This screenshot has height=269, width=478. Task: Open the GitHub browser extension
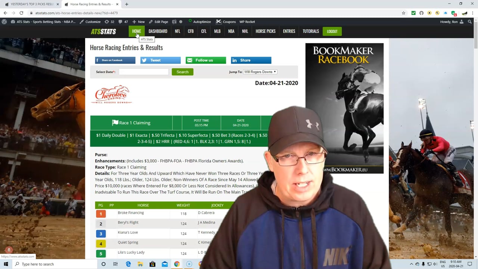pos(421,13)
